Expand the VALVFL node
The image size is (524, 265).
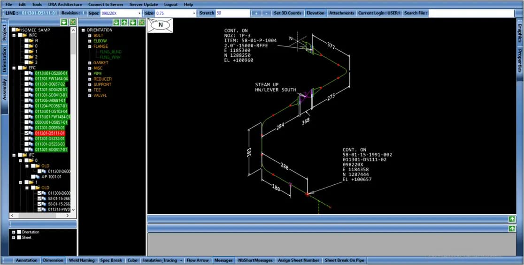(x=90, y=96)
